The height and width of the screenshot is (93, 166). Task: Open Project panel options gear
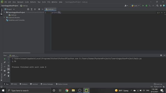[39, 9]
